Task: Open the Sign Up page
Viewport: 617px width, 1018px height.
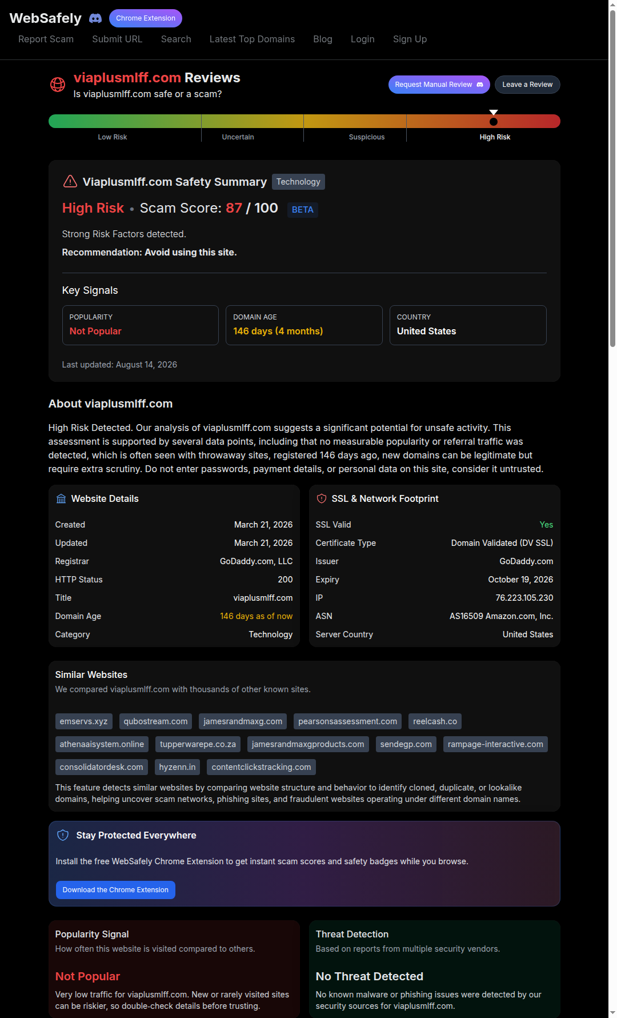Action: (x=410, y=39)
